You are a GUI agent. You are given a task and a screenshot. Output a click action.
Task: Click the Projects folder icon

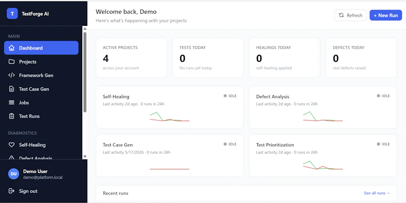(x=11, y=61)
